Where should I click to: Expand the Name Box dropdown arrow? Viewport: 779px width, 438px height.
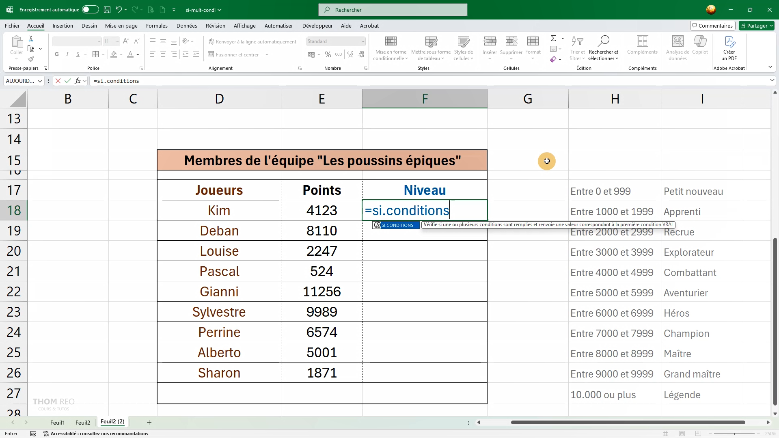click(x=40, y=81)
